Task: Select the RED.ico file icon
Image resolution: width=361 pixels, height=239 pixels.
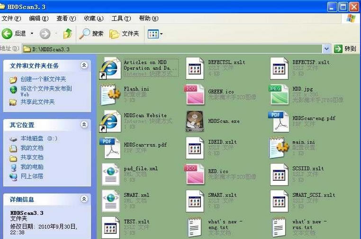Action: [194, 174]
